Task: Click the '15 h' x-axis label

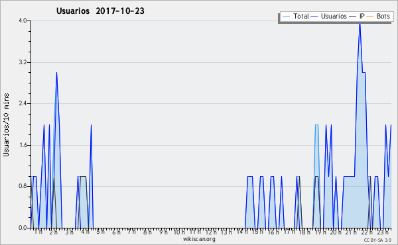Action: click(x=257, y=232)
